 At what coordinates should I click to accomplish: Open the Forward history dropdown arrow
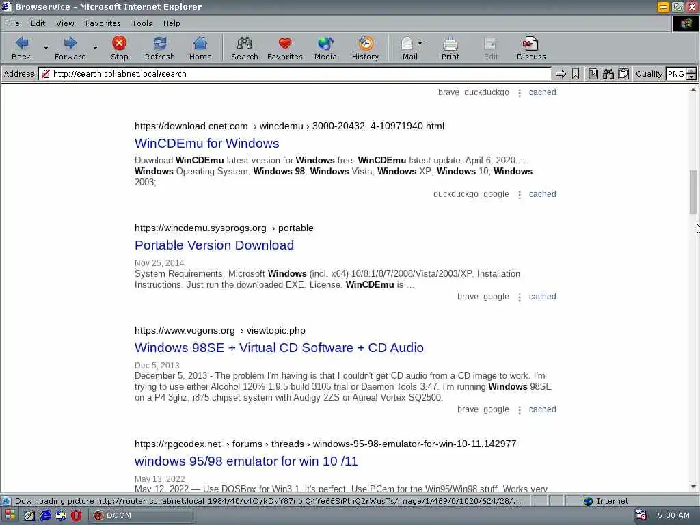pos(95,47)
